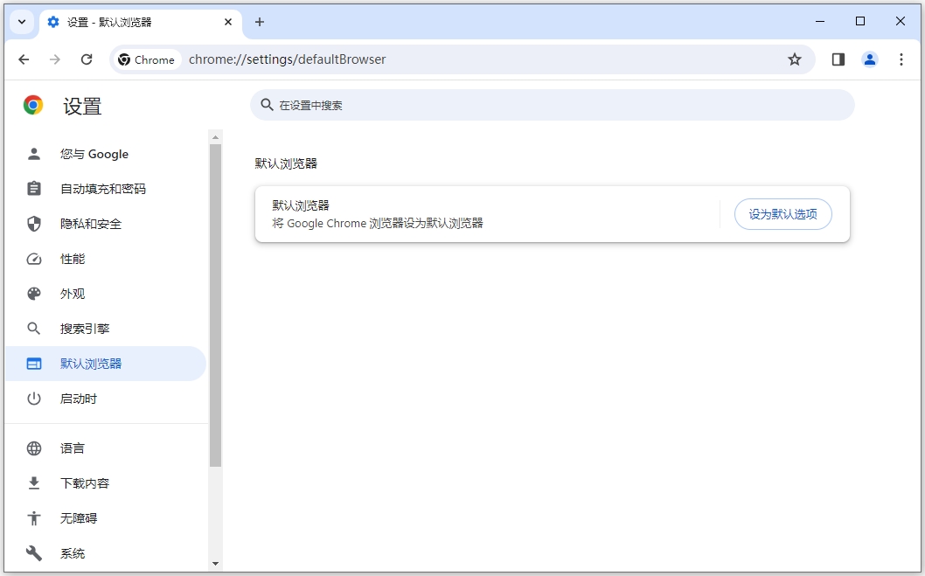Select the 性能 speedometer icon
The image size is (925, 576).
pos(33,259)
